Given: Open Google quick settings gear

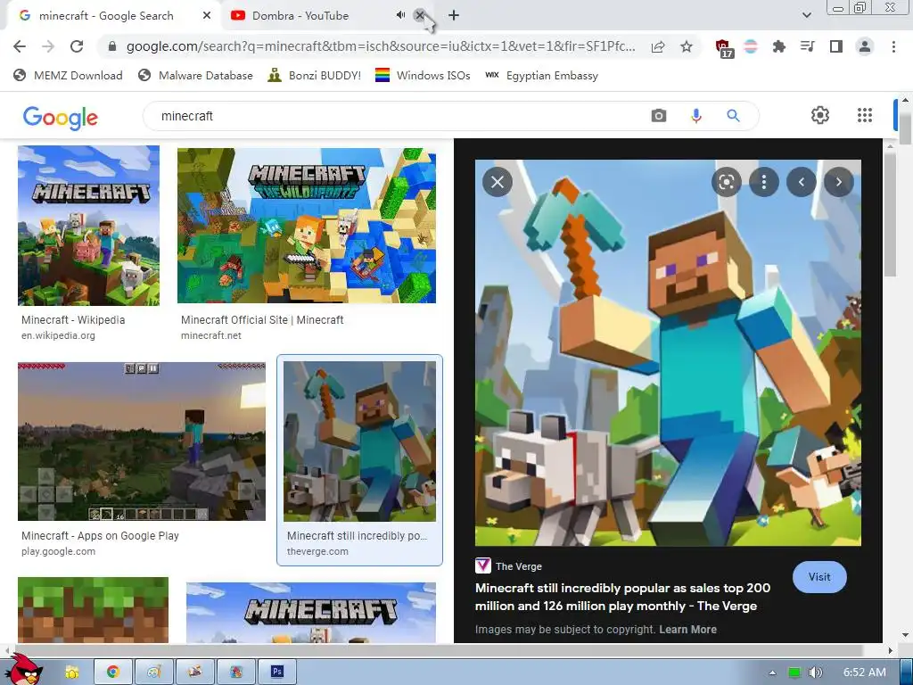Looking at the screenshot, I should coord(820,115).
